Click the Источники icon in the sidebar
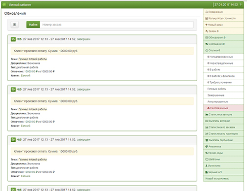The image size is (247, 191). click(x=206, y=166)
